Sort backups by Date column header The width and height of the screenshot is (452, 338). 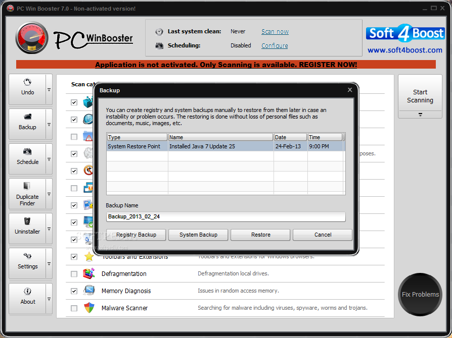[x=290, y=137]
